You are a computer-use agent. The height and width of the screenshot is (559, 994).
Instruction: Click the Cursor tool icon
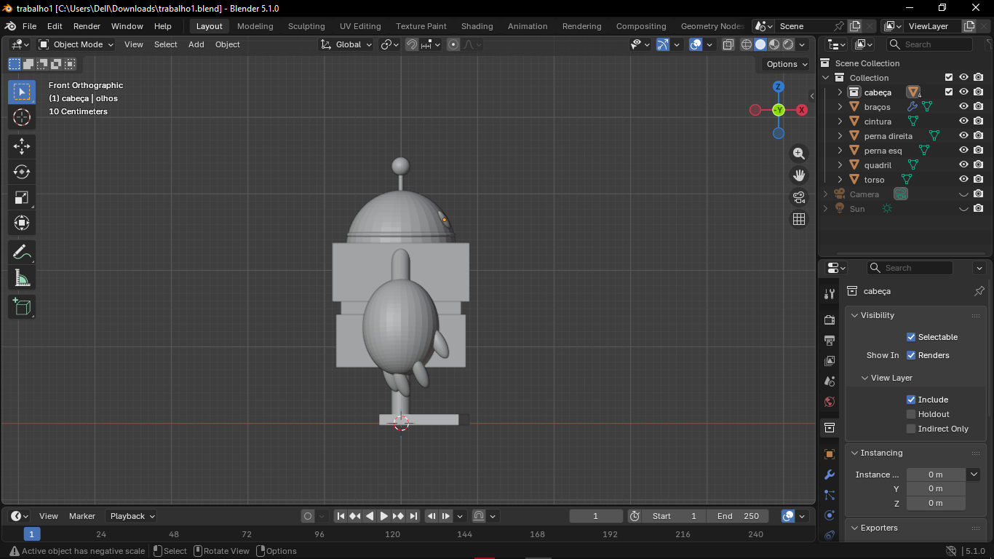(22, 117)
